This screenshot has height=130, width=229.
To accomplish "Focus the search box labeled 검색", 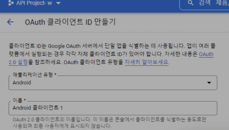I will tap(204, 4).
